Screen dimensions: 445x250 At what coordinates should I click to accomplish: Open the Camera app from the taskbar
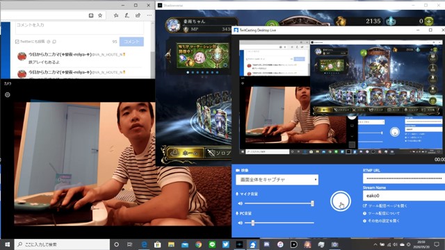[334, 244]
